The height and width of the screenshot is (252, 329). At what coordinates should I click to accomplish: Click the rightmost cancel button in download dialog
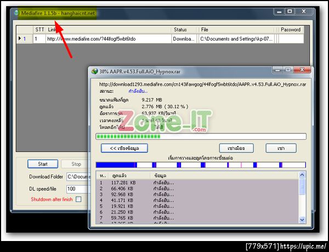tap(281, 148)
